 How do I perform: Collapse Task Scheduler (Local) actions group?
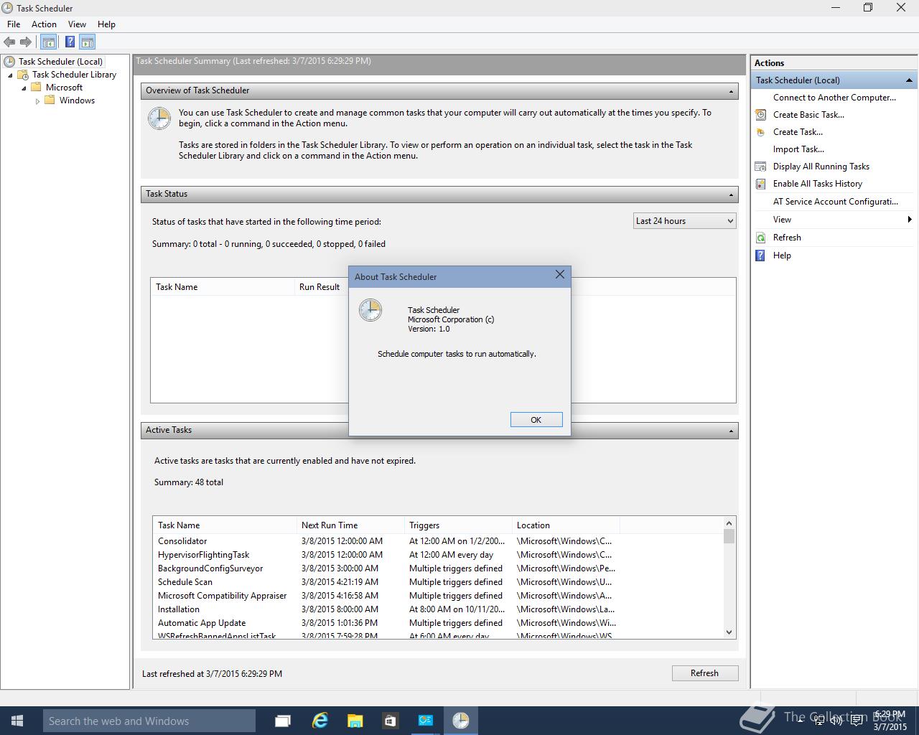tap(909, 80)
